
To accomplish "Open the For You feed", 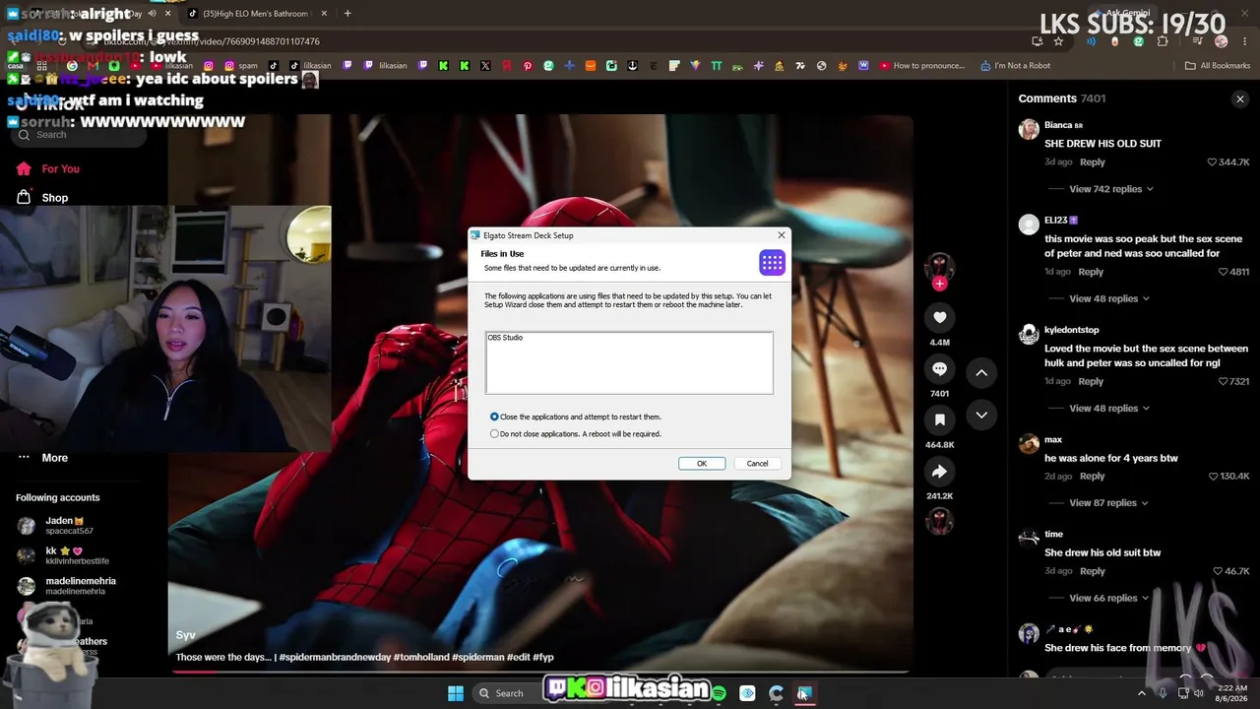I will [61, 168].
